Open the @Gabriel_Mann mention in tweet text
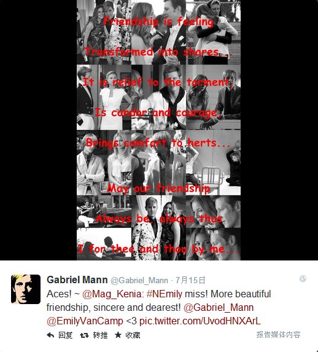The image size is (318, 352). coord(219,308)
